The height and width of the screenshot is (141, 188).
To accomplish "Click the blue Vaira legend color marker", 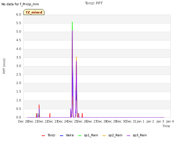I will pyautogui.click(x=61, y=136).
